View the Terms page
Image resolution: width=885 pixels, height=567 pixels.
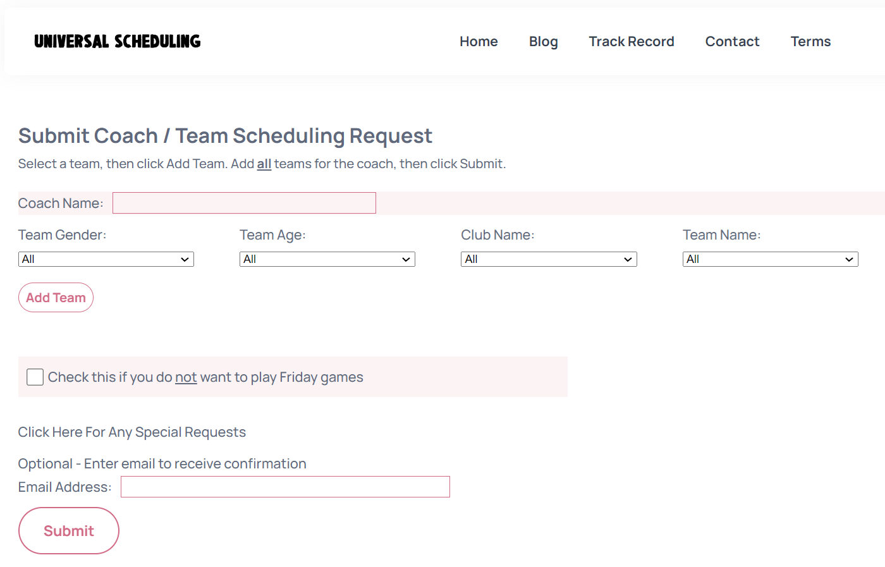click(x=810, y=41)
